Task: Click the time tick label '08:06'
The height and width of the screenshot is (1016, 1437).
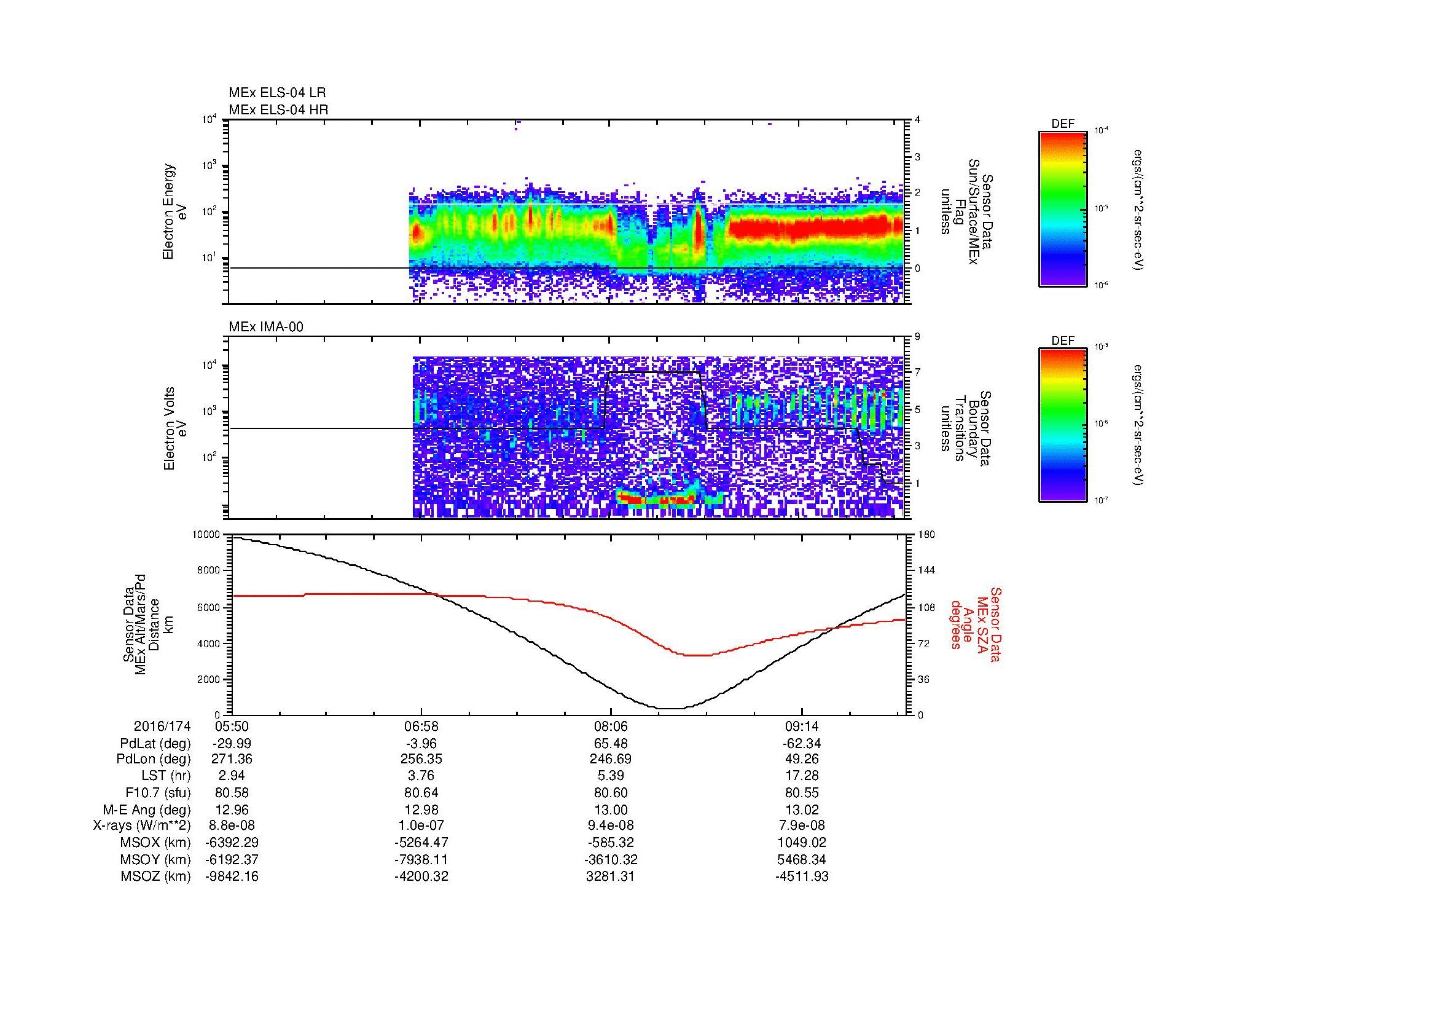Action: [611, 726]
